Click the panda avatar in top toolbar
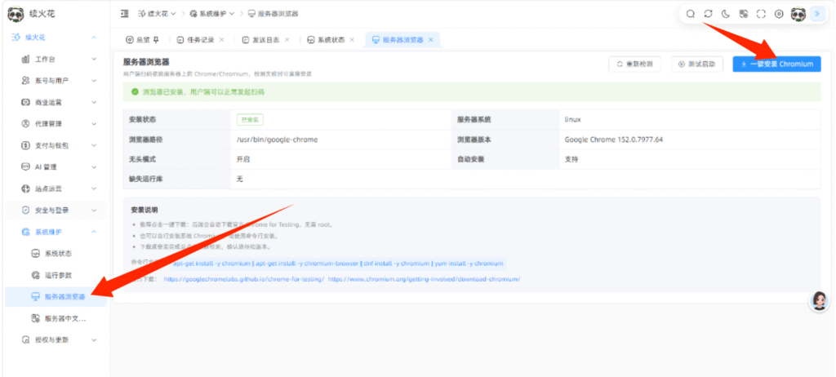This screenshot has height=377, width=836. 798,15
